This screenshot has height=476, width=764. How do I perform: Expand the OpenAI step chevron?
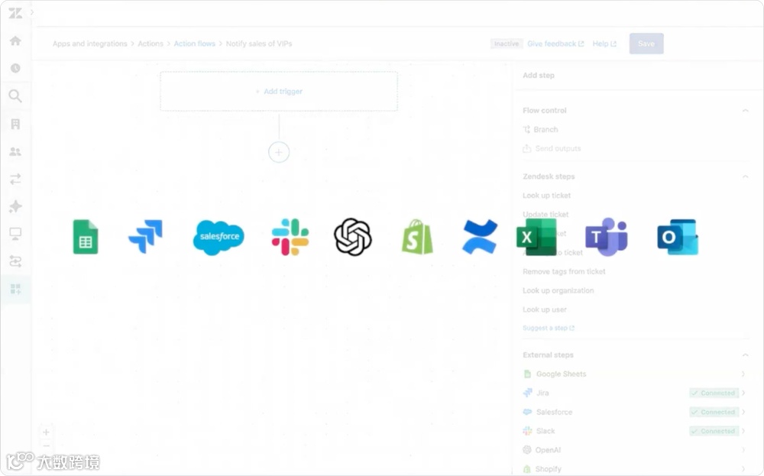tap(743, 450)
